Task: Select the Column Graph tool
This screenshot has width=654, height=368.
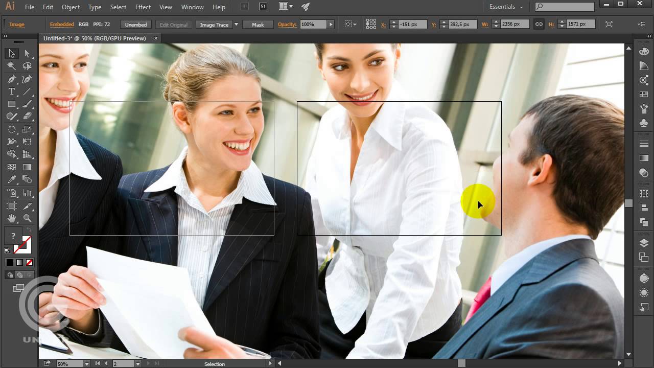Action: (x=28, y=193)
